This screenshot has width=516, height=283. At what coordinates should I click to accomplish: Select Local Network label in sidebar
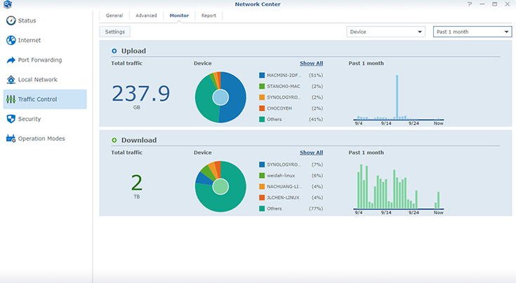click(37, 79)
